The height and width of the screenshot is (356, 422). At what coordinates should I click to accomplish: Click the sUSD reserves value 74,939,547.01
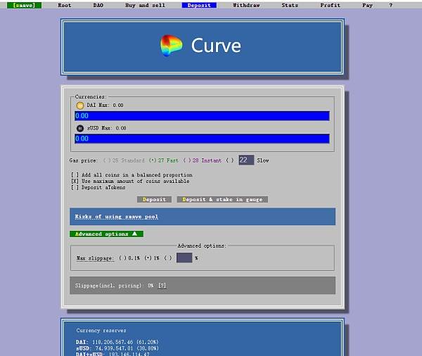point(114,348)
